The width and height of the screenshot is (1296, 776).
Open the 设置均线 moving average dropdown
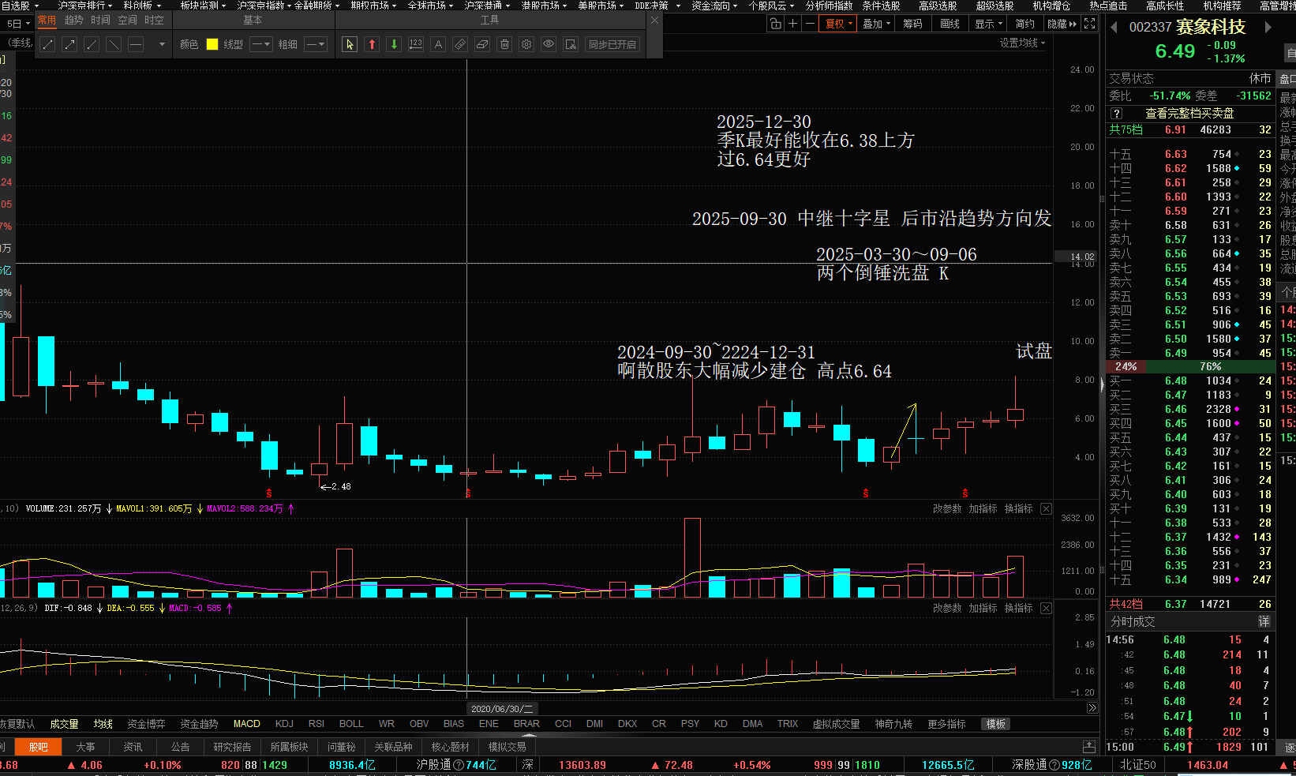(1022, 43)
